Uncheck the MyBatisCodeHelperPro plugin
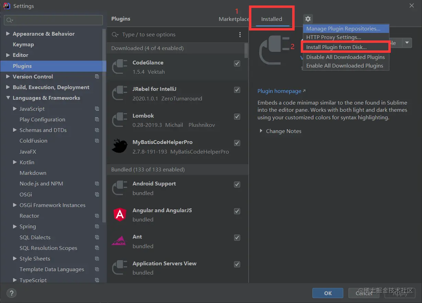 (x=237, y=143)
